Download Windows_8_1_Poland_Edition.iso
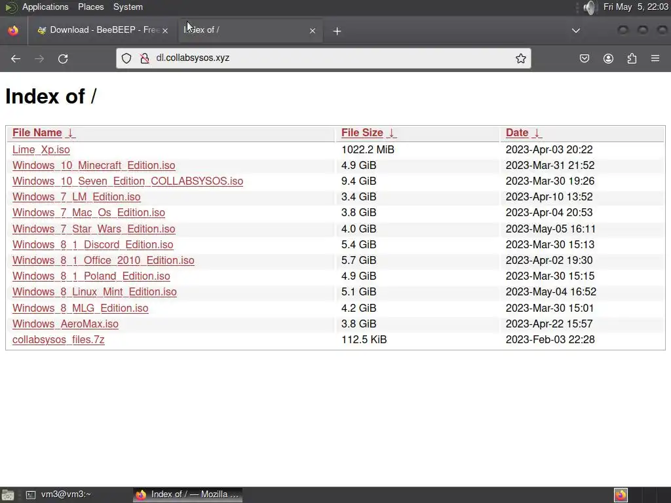 (91, 276)
